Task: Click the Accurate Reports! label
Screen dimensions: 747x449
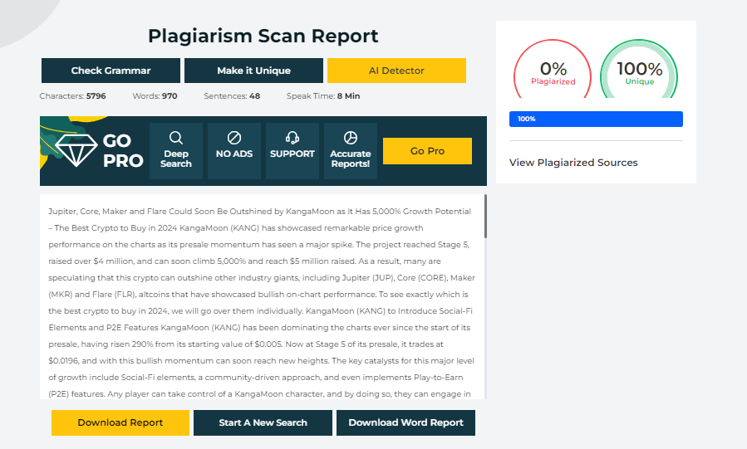Action: tap(350, 159)
